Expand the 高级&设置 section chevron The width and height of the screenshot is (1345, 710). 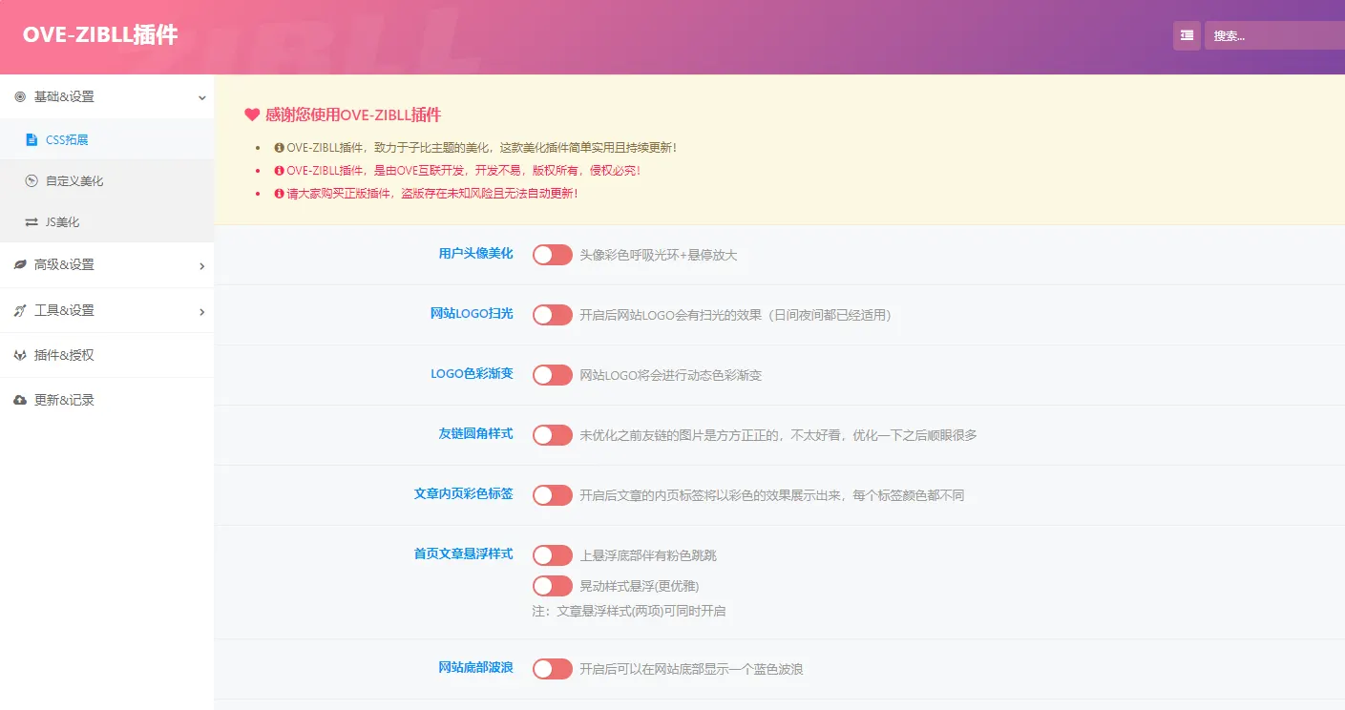point(201,266)
